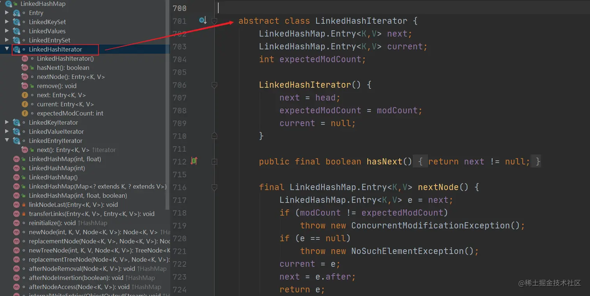590x296 pixels.
Task: Expand the LinkedValues class node
Action: pos(7,31)
